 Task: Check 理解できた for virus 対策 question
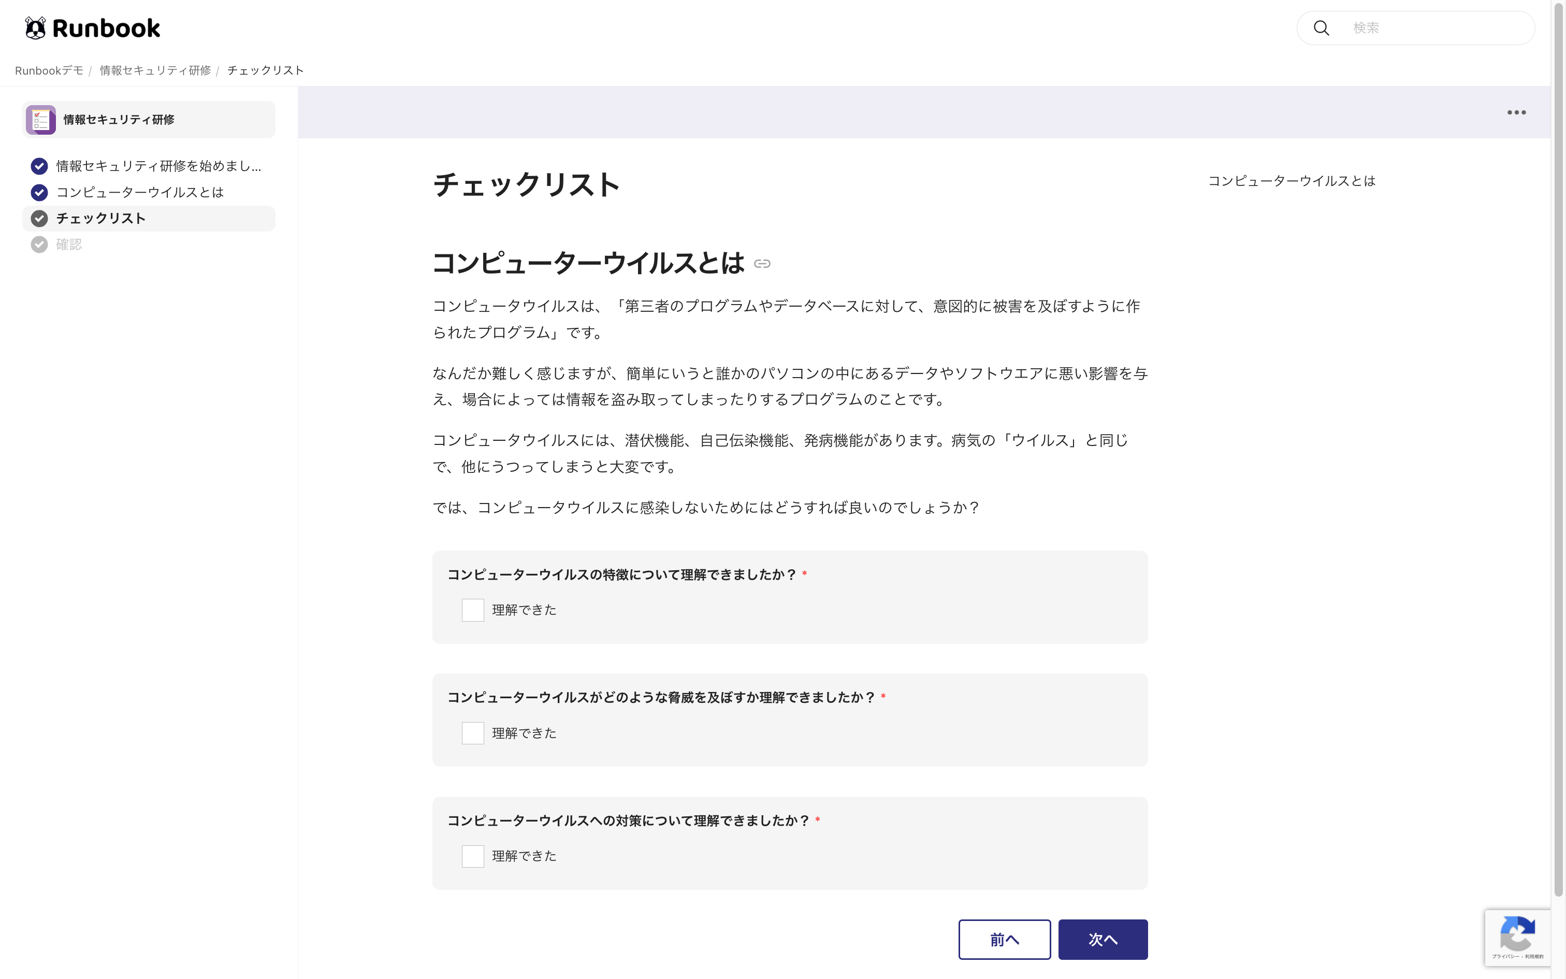[472, 856]
